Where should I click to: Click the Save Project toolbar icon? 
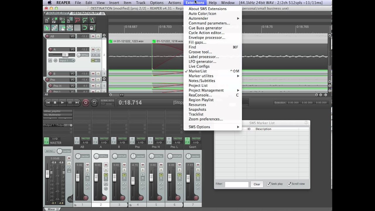(62, 20)
